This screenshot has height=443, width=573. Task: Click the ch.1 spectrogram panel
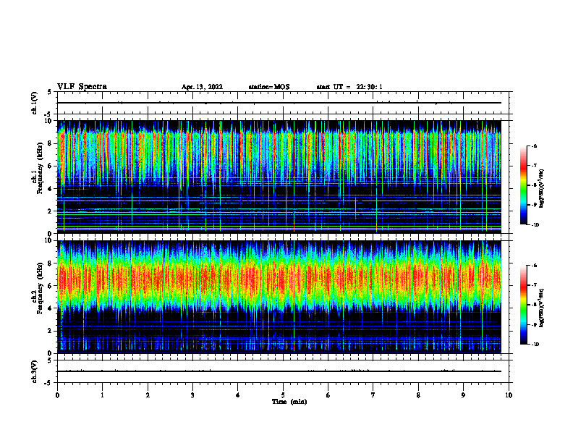point(279,177)
